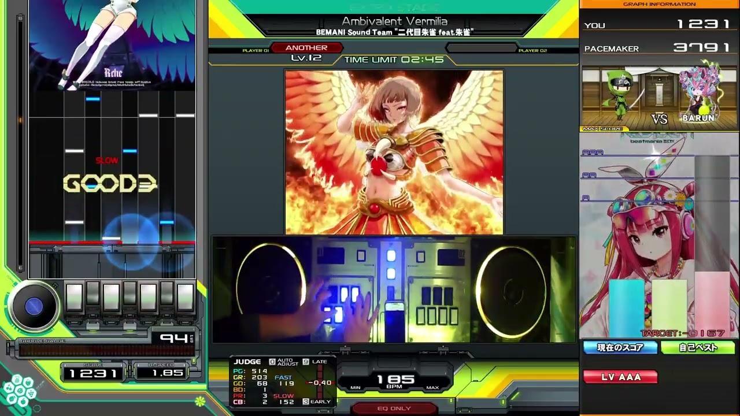Image resolution: width=740 pixels, height=416 pixels.
Task: Click the ANOTHER difficulty badge
Action: pos(306,48)
